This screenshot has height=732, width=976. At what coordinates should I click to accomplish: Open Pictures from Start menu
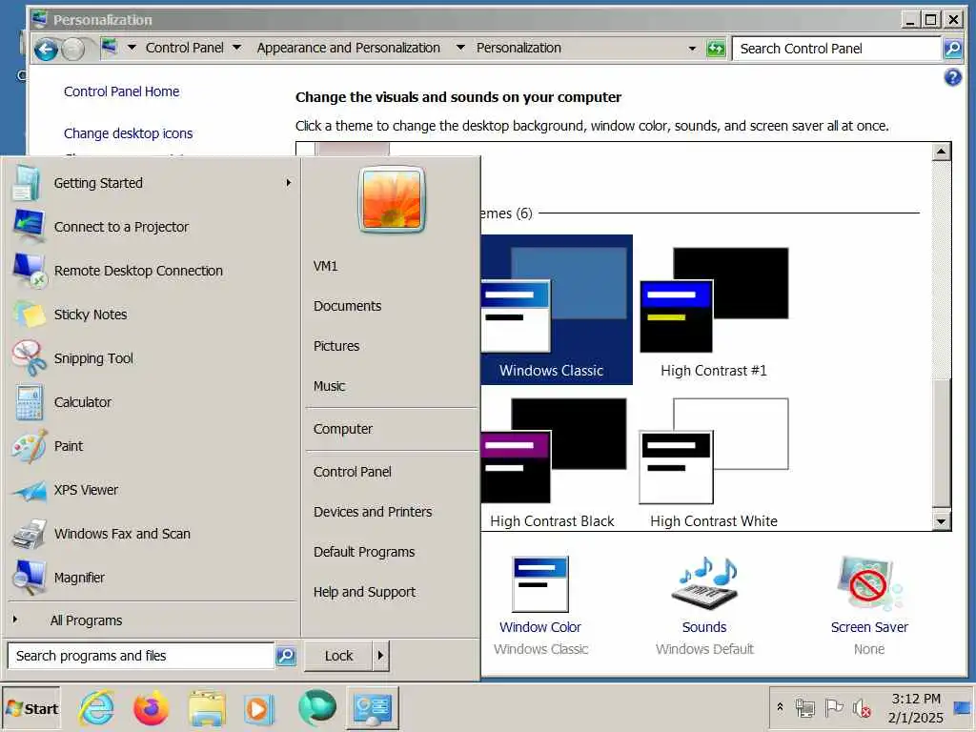point(392,346)
